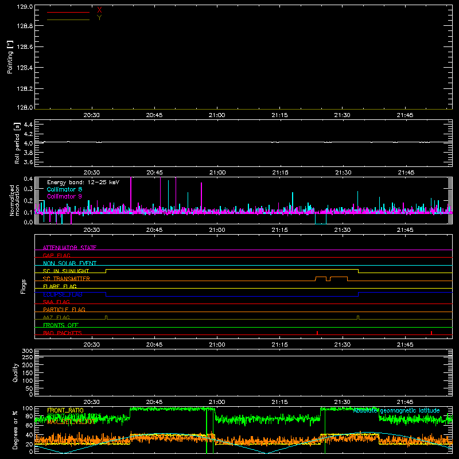Click the 128.6 tick on Pointing axis

[x=25, y=47]
